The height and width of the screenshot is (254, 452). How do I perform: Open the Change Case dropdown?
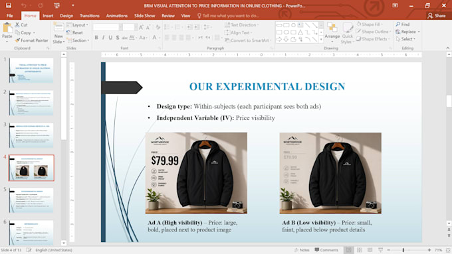pos(143,37)
